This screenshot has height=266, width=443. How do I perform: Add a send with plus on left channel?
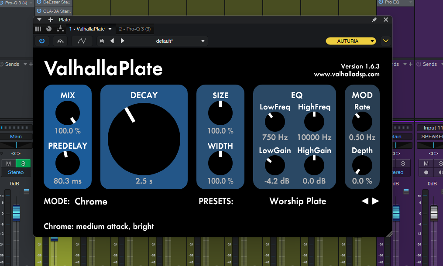click(31, 65)
